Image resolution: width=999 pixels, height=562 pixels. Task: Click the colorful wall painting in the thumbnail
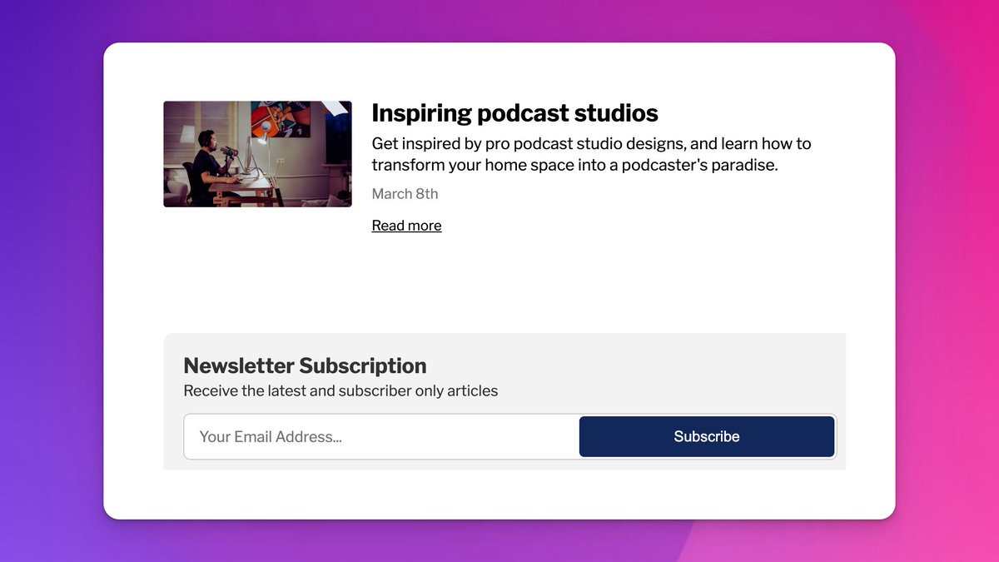[x=280, y=118]
